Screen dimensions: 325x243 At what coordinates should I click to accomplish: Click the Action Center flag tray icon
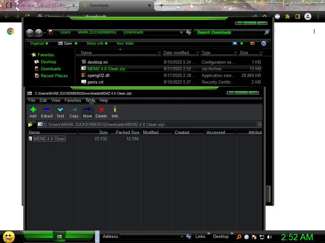(x=254, y=237)
